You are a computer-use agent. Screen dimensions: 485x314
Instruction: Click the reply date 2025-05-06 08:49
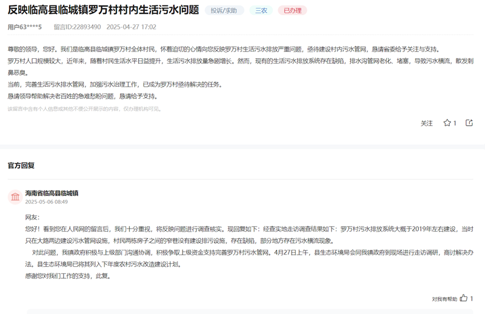tap(46, 202)
